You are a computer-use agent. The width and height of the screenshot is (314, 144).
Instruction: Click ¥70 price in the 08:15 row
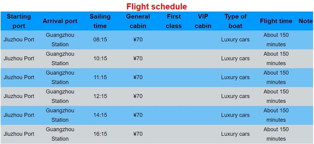138,40
